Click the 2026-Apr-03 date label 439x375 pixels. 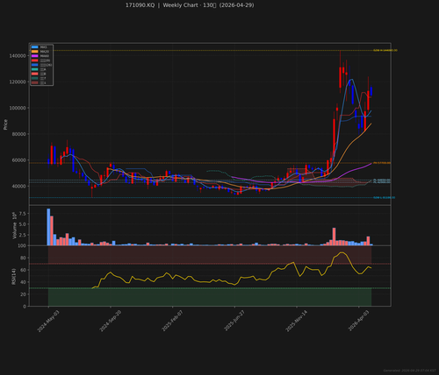(x=359, y=321)
